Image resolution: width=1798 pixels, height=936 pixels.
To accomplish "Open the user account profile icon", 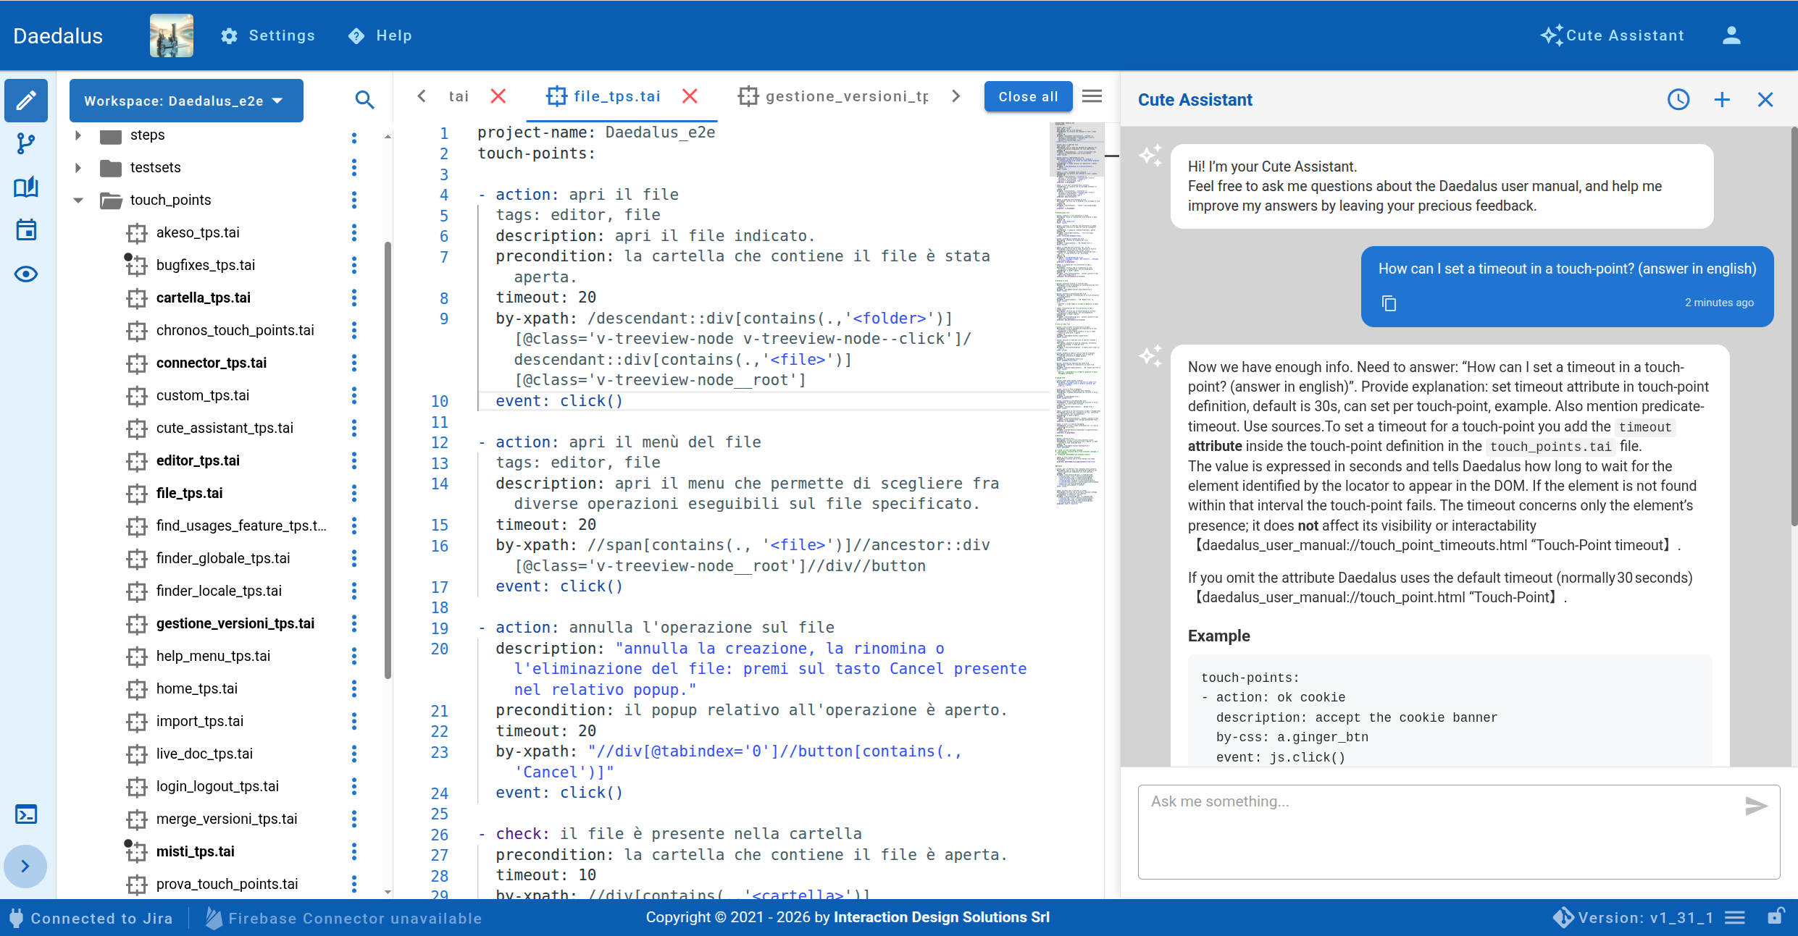I will coord(1731,35).
